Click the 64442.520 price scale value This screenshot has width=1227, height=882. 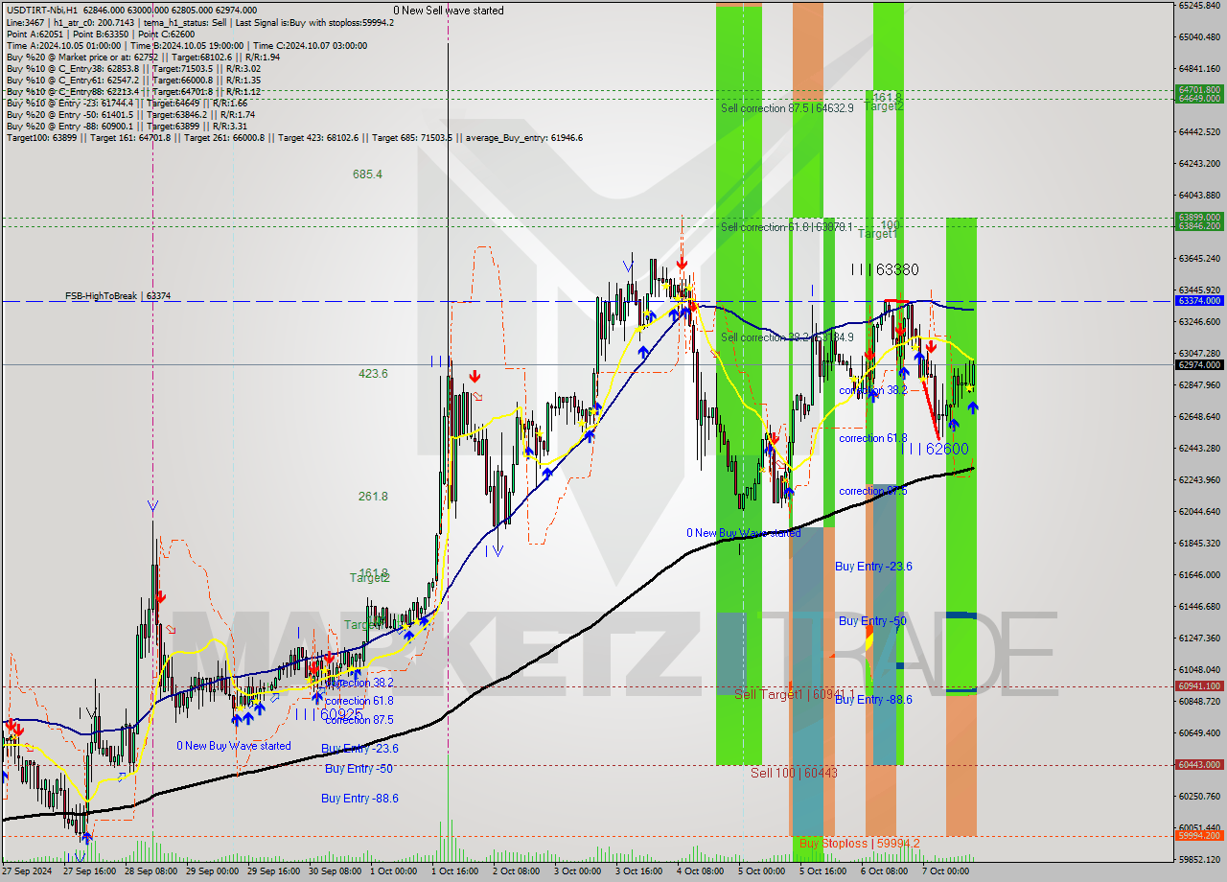pos(1199,131)
